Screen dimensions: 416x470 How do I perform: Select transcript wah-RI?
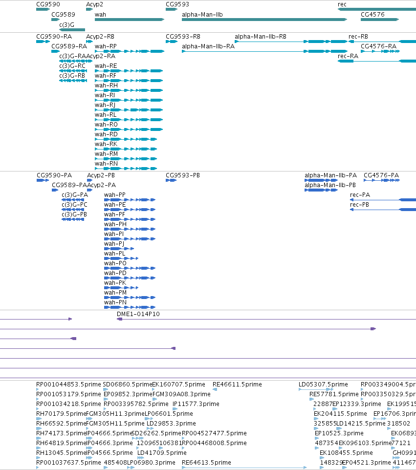click(x=105, y=95)
